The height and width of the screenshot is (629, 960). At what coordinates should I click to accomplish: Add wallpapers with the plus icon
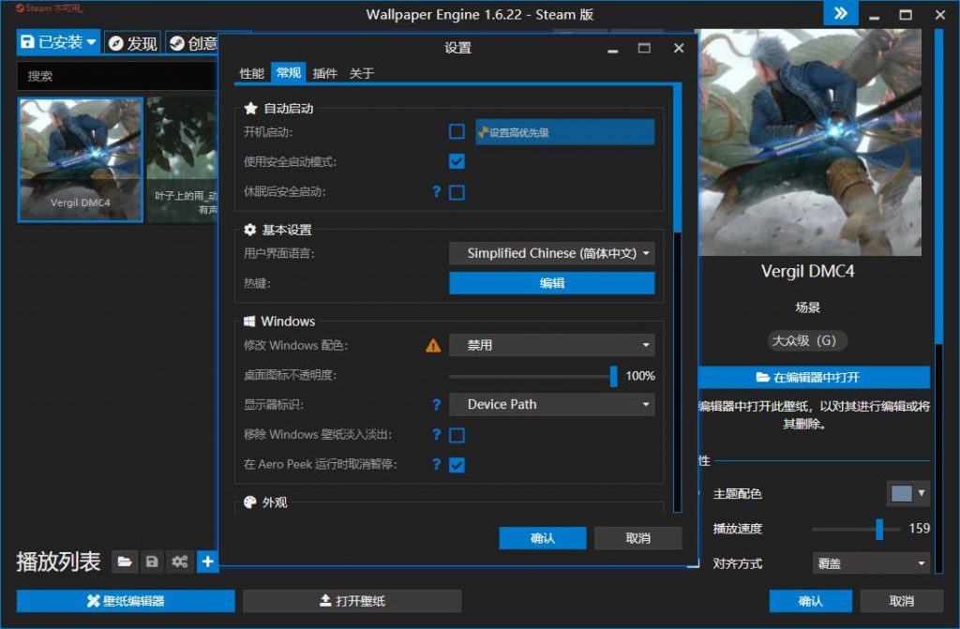pos(207,562)
